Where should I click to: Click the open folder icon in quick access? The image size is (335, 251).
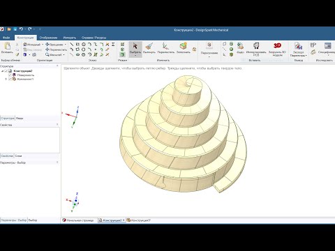click(9, 29)
